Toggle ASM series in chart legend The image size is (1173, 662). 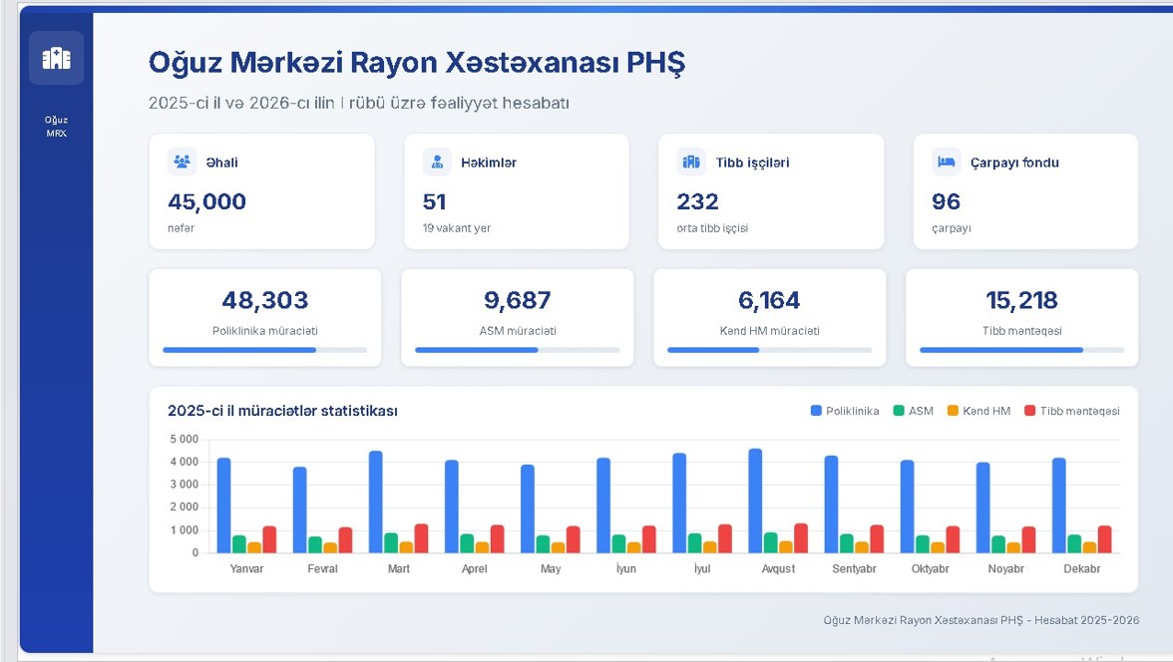click(x=914, y=411)
